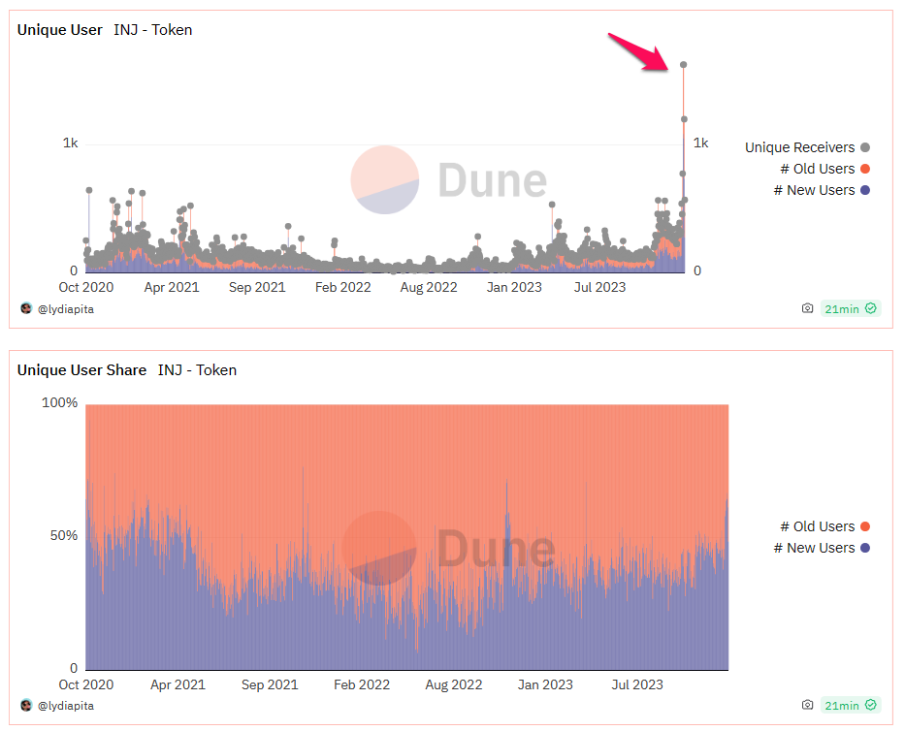Image resolution: width=905 pixels, height=731 pixels.
Task: Click the green verified check icon on bottom chart
Action: (871, 705)
